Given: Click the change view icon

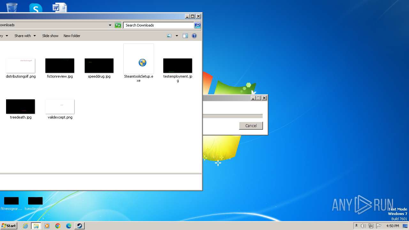Looking at the screenshot, I should click(169, 36).
